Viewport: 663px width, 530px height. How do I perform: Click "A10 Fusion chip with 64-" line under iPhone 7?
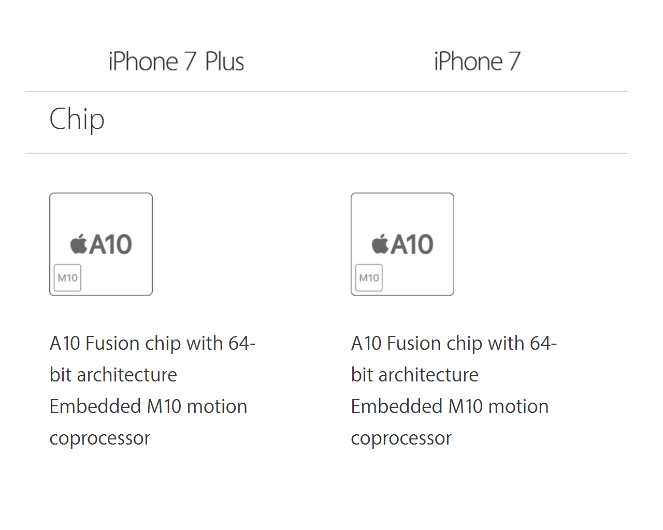454,344
